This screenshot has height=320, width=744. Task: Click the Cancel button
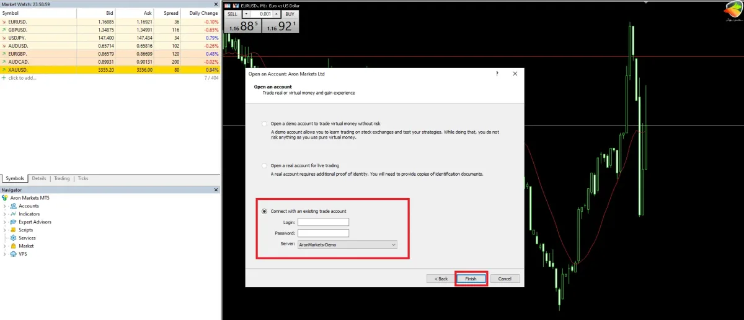pyautogui.click(x=505, y=279)
